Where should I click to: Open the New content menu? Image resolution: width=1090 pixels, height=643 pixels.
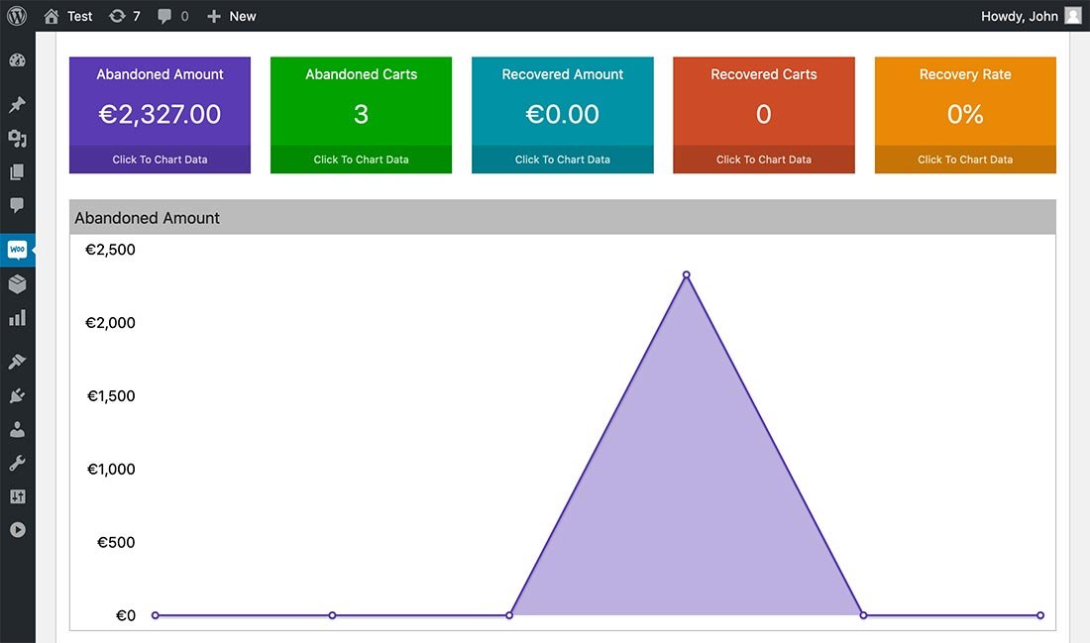coord(232,16)
